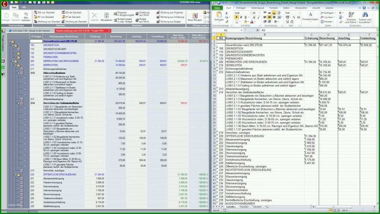The height and width of the screenshot is (214, 380).
Task: Toggle left text alignment in Excel
Action: pos(265,18)
